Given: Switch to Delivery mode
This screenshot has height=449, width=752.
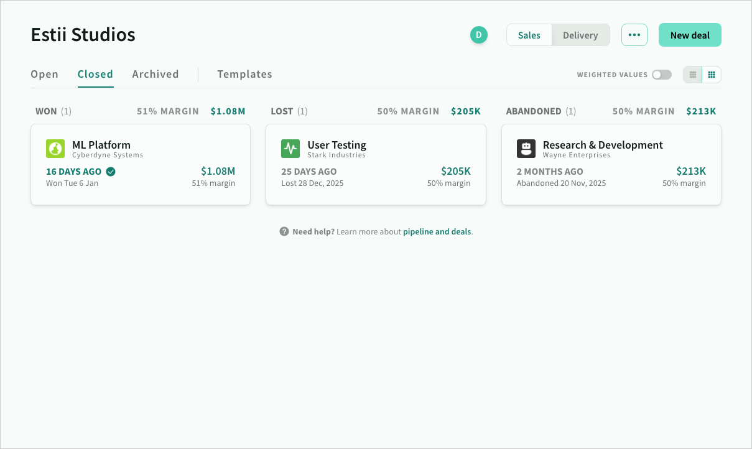Looking at the screenshot, I should coord(580,35).
